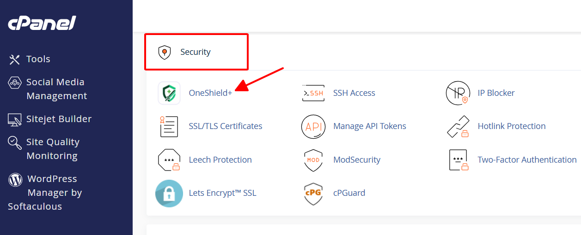Open the cPGuard shield icon
This screenshot has width=581, height=235.
tap(313, 194)
